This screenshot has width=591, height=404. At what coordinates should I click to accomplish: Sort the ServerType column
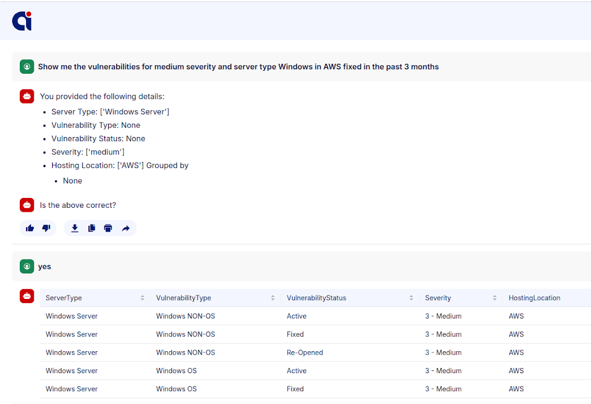143,297
